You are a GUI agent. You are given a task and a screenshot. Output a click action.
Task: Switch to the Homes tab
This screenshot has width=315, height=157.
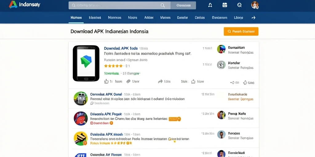(x=76, y=17)
